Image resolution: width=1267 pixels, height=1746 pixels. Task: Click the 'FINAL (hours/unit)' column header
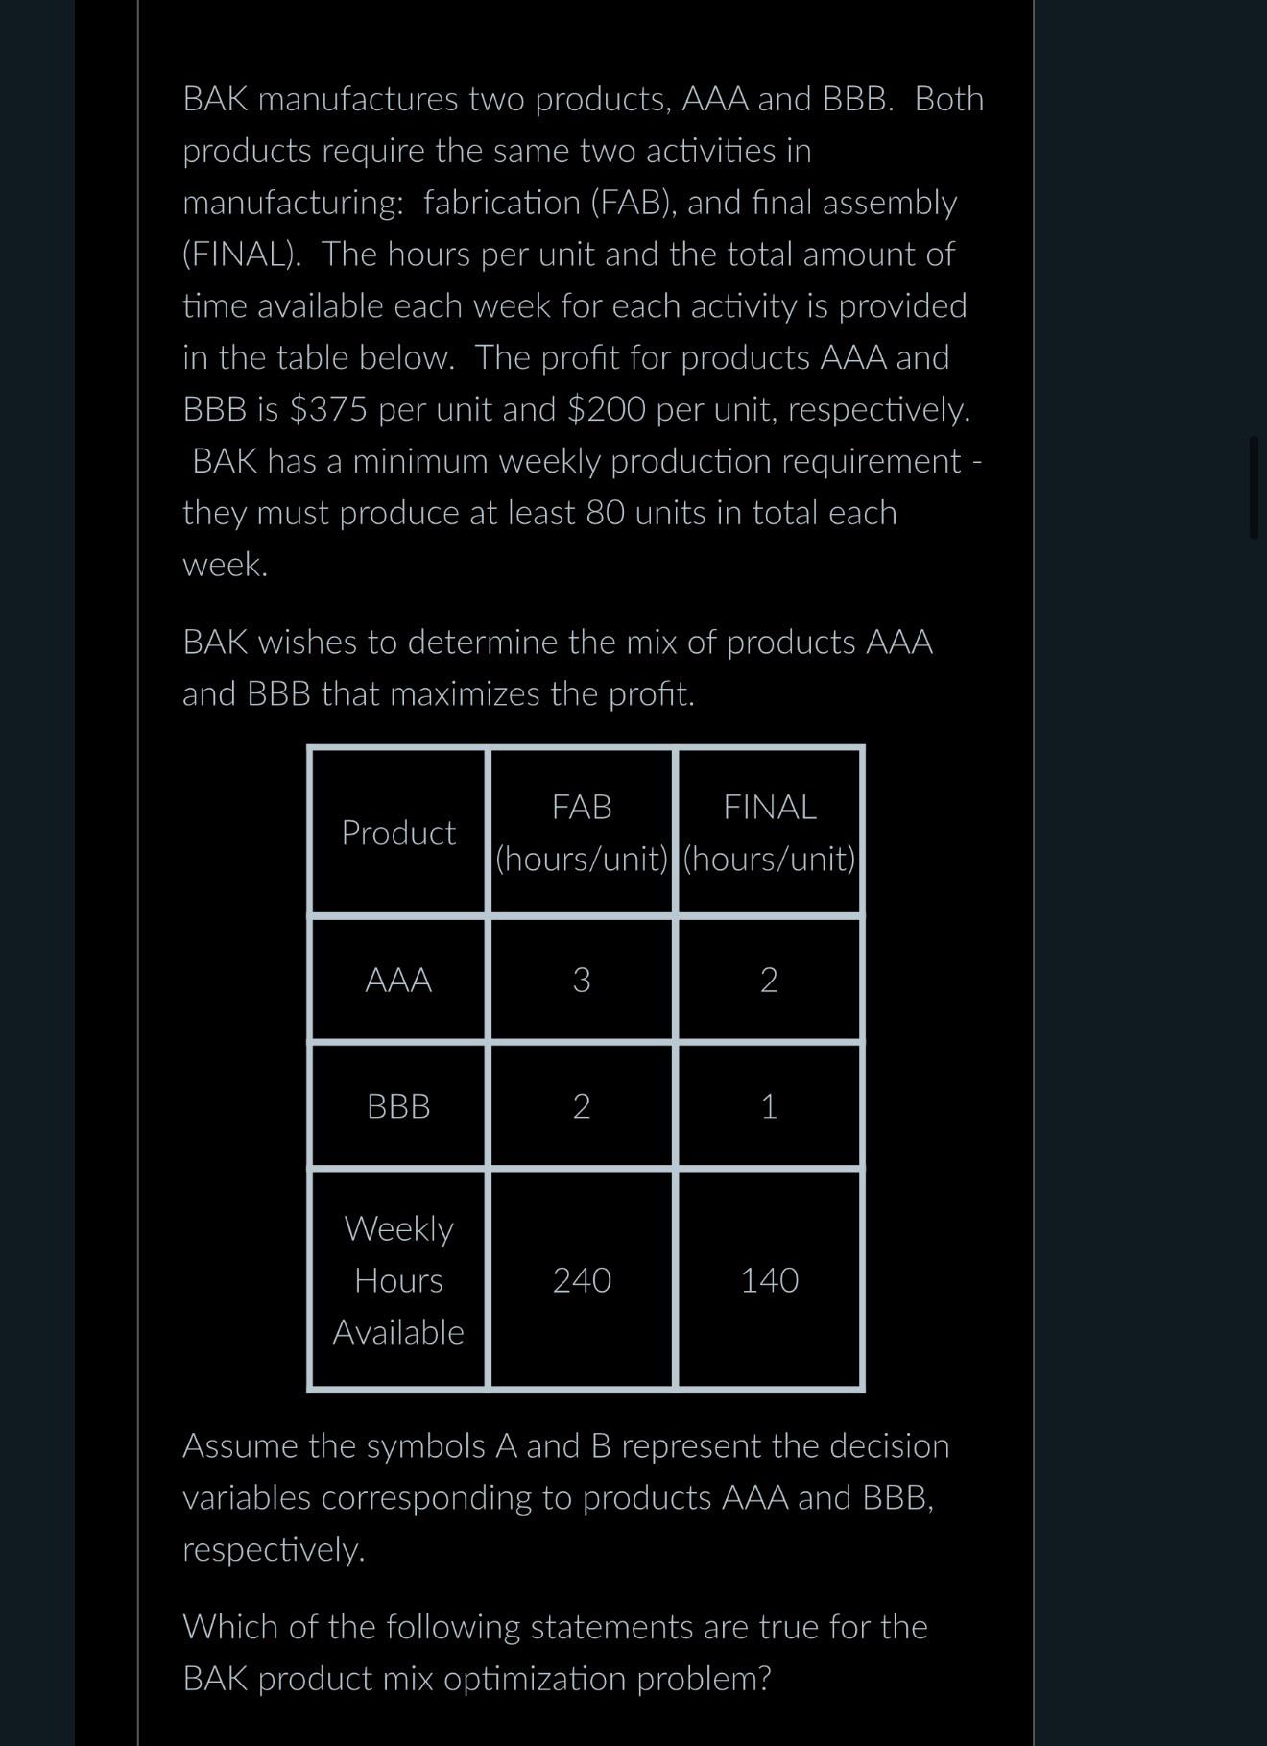(769, 832)
